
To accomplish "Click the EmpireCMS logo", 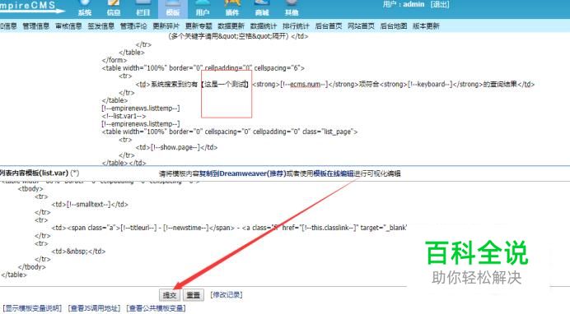I will point(31,7).
